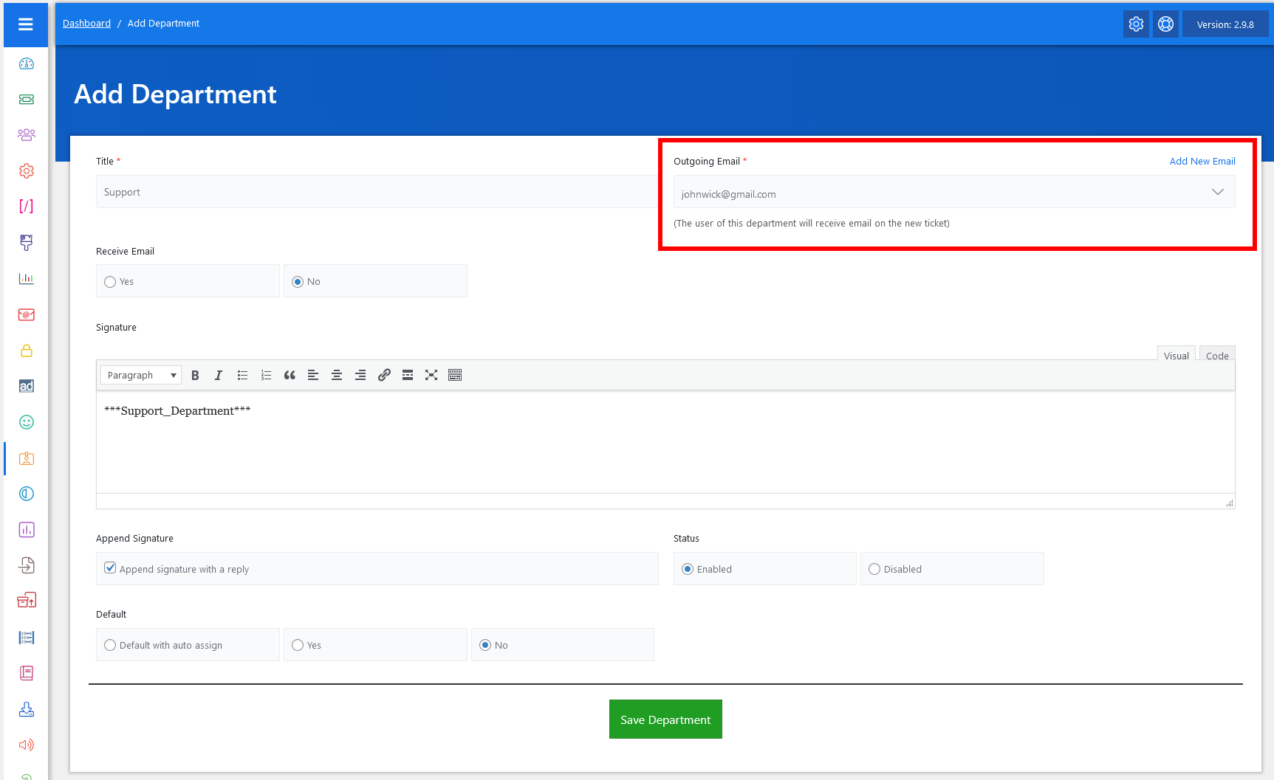Toggle Bold in signature editor
The width and height of the screenshot is (1274, 780).
(x=195, y=375)
